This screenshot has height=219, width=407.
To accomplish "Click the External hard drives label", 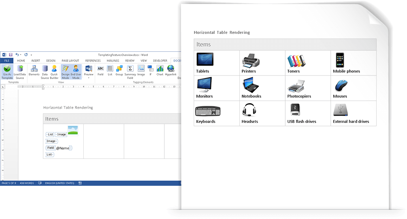I will pyautogui.click(x=351, y=121).
